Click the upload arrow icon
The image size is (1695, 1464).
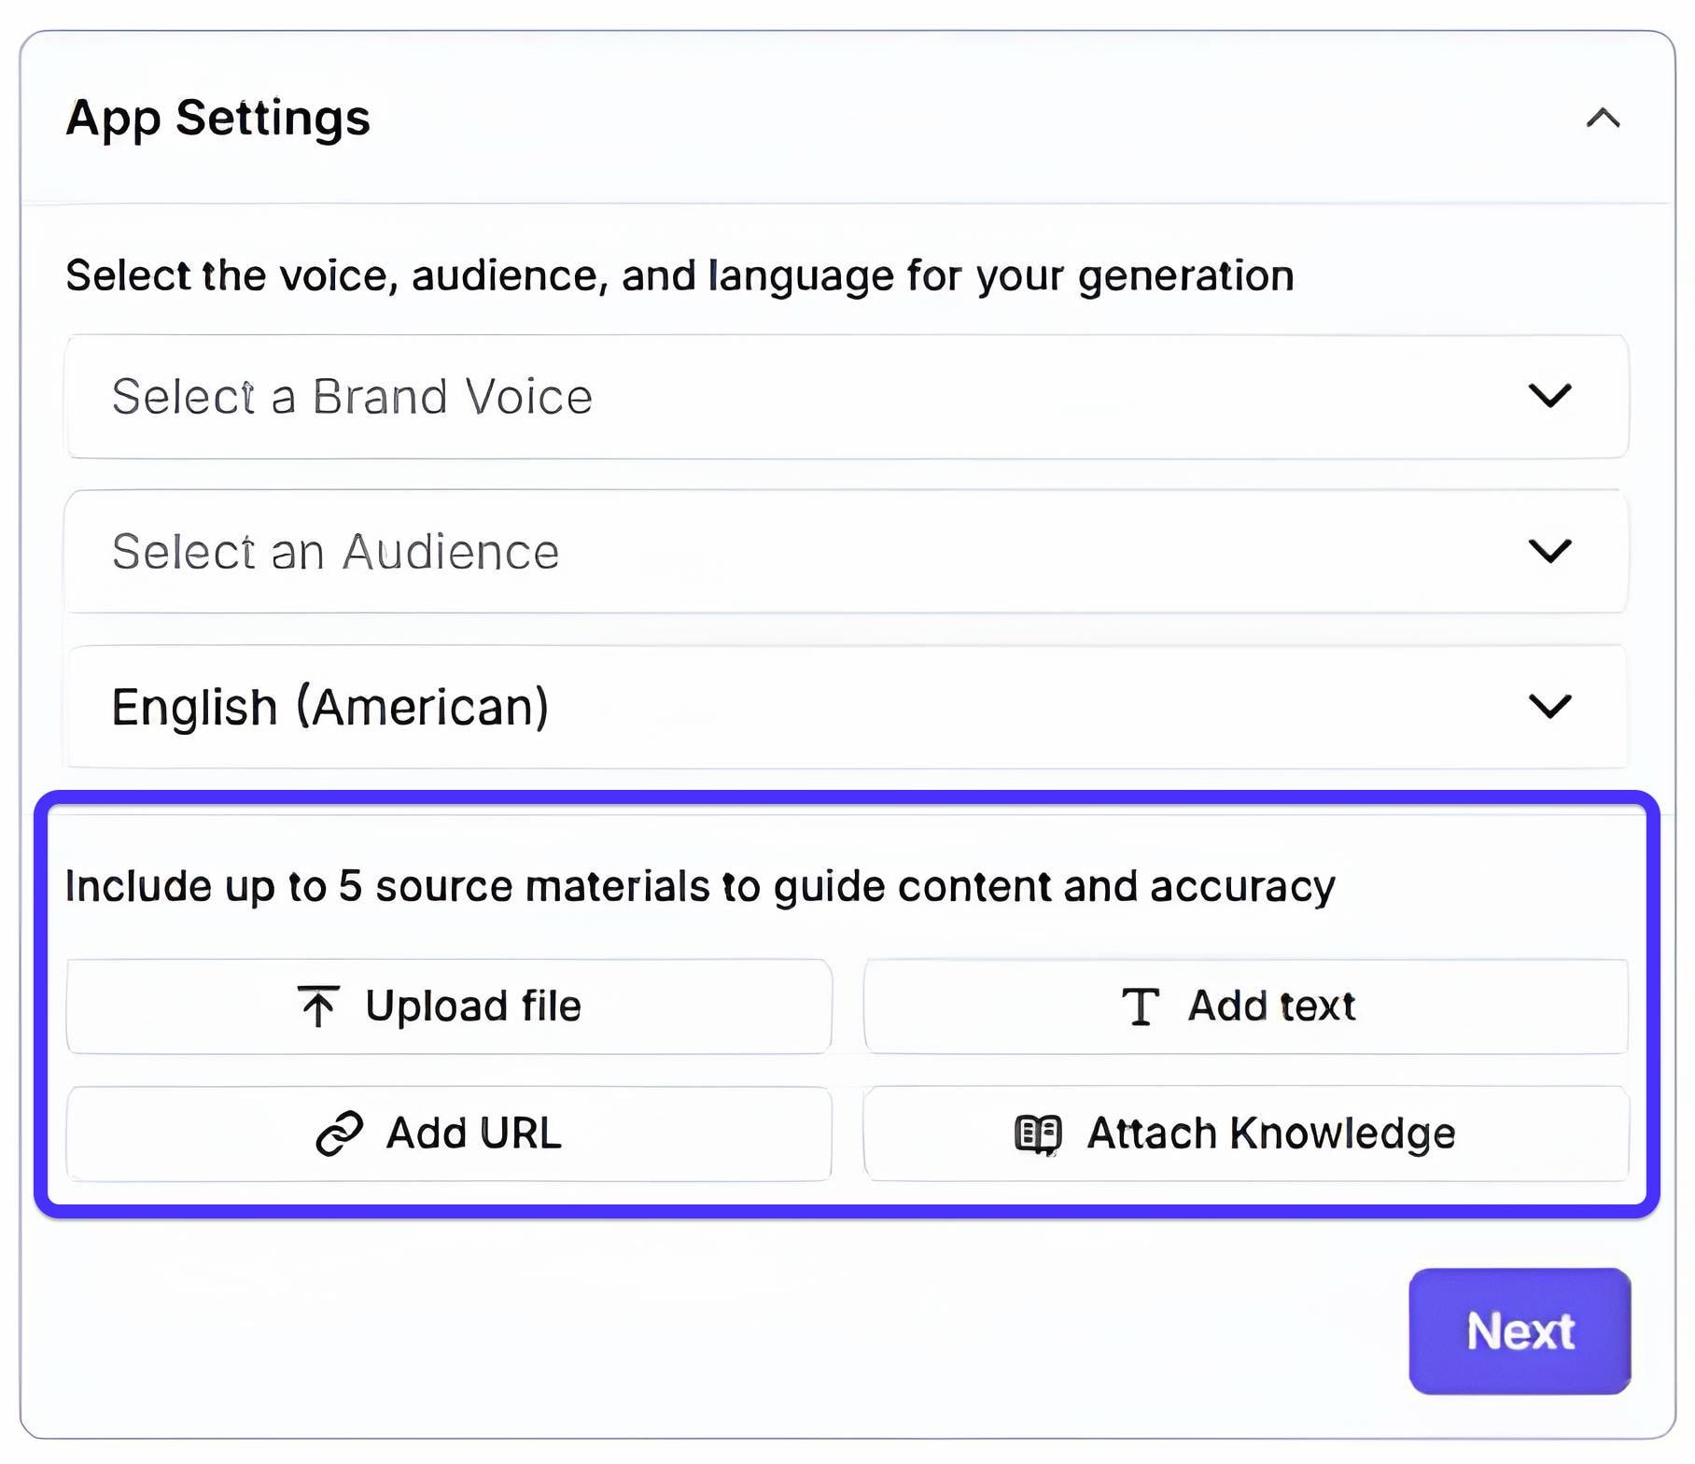click(318, 1006)
